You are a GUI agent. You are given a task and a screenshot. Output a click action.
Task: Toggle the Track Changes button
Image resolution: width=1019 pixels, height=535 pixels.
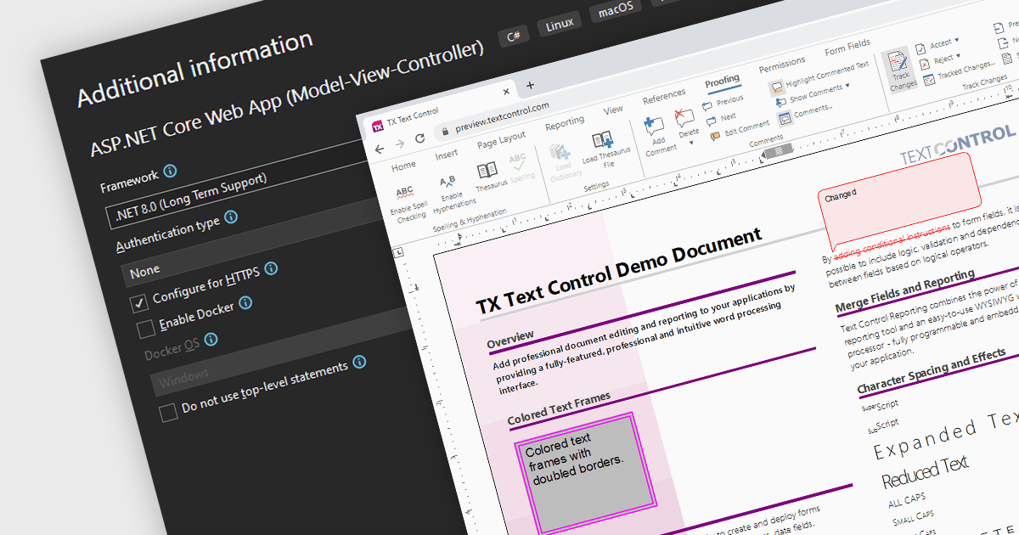pyautogui.click(x=900, y=70)
